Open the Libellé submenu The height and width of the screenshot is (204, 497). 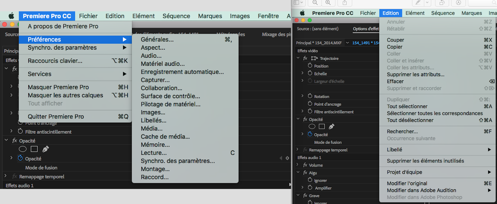tap(438, 150)
